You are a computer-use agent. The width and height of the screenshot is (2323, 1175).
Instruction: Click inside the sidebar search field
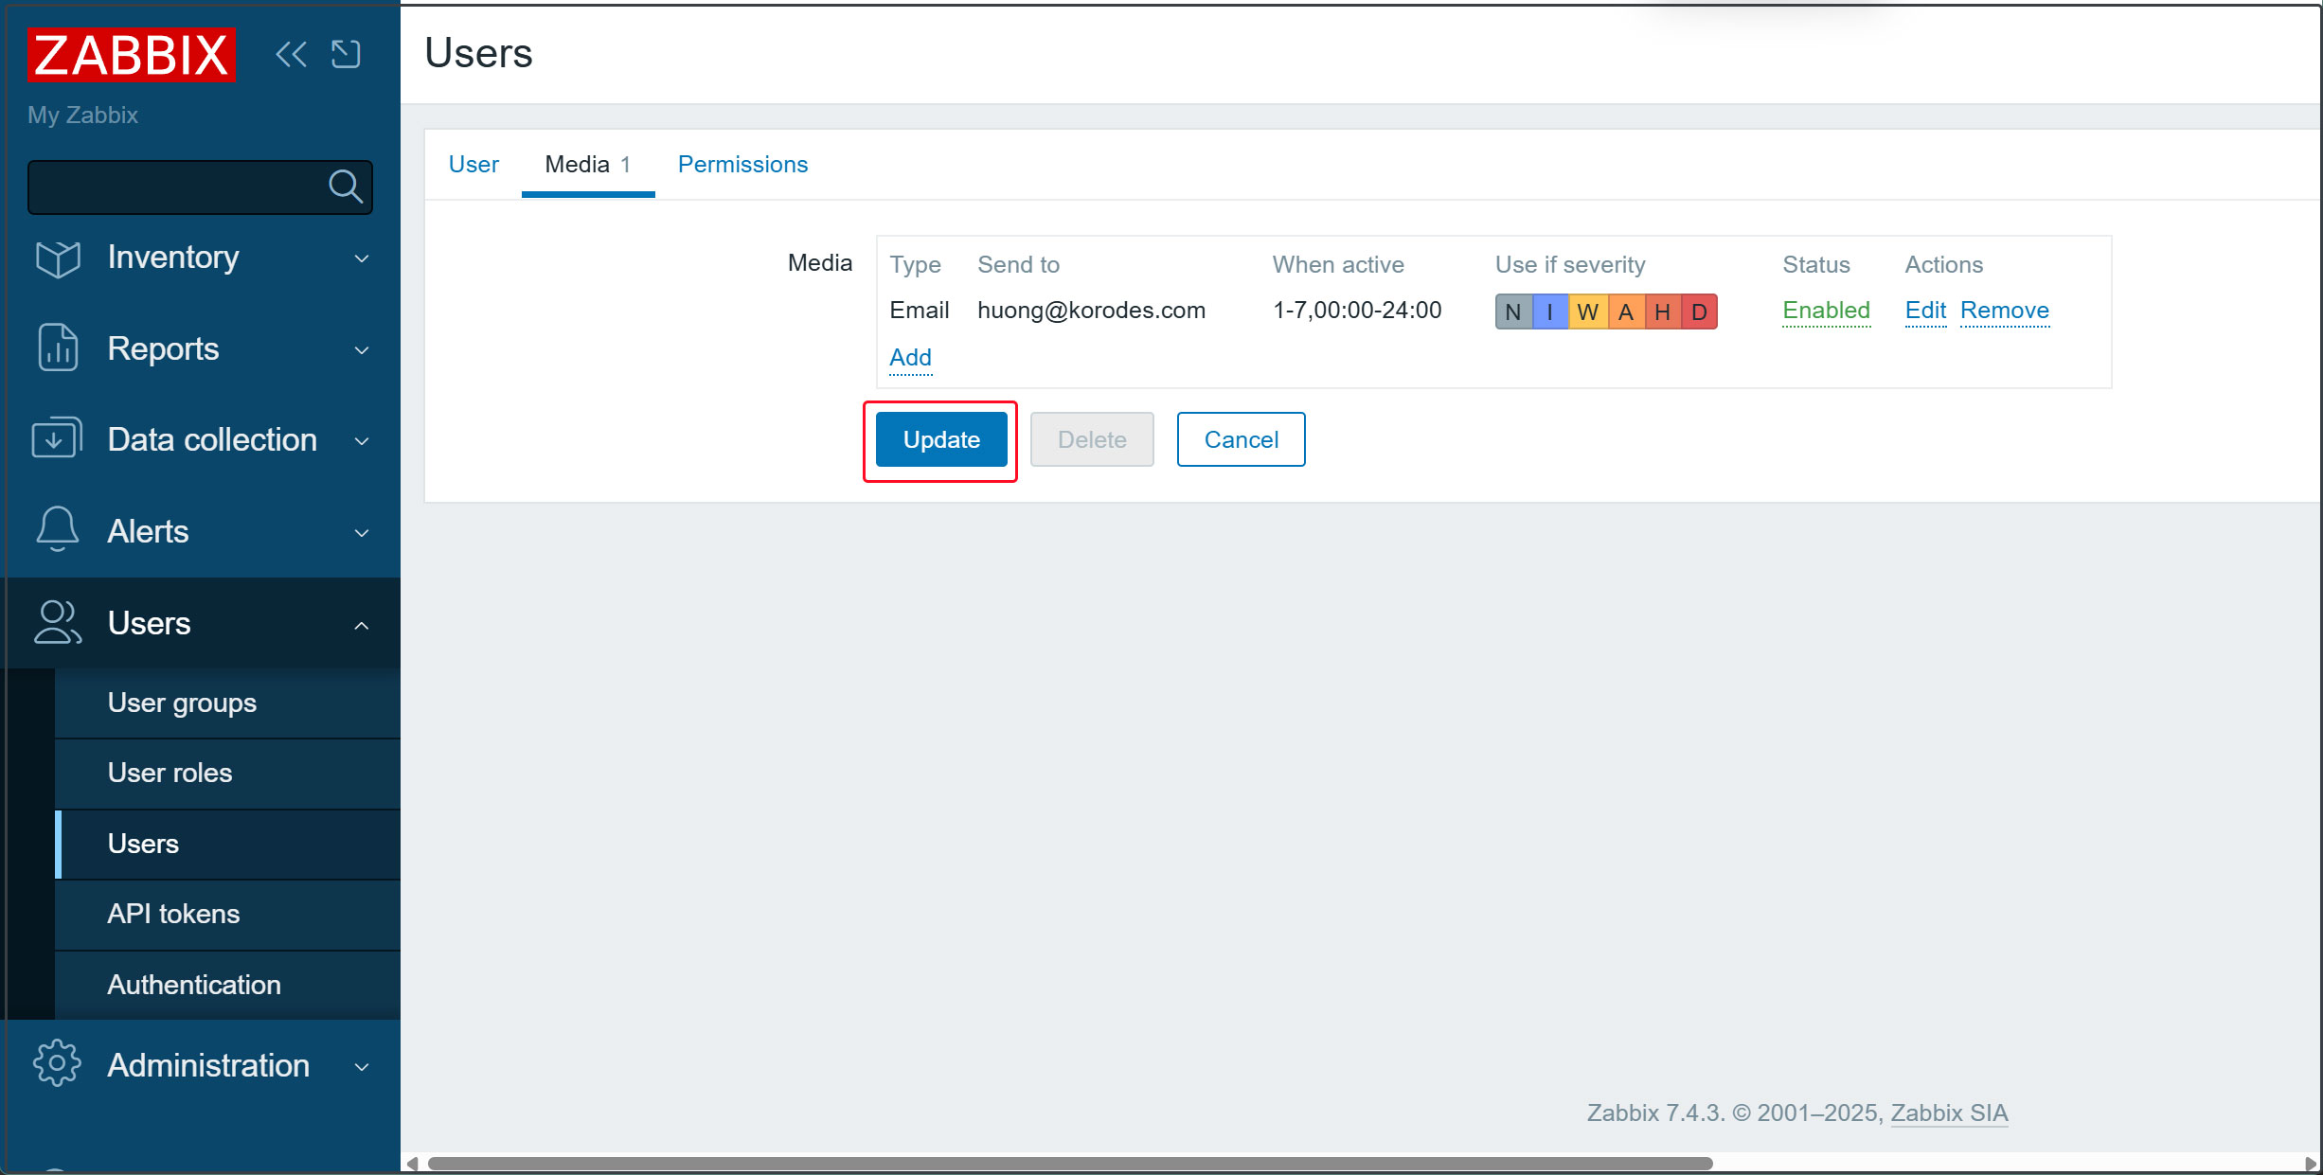[175, 187]
